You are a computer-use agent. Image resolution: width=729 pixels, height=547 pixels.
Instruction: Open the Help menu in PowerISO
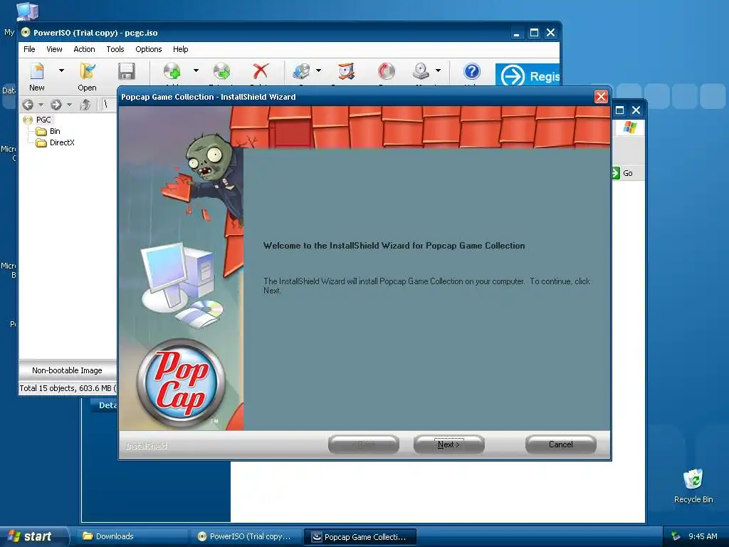click(180, 49)
